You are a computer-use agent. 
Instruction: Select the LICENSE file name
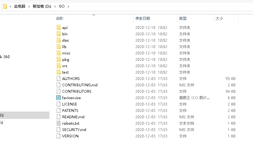69,104
